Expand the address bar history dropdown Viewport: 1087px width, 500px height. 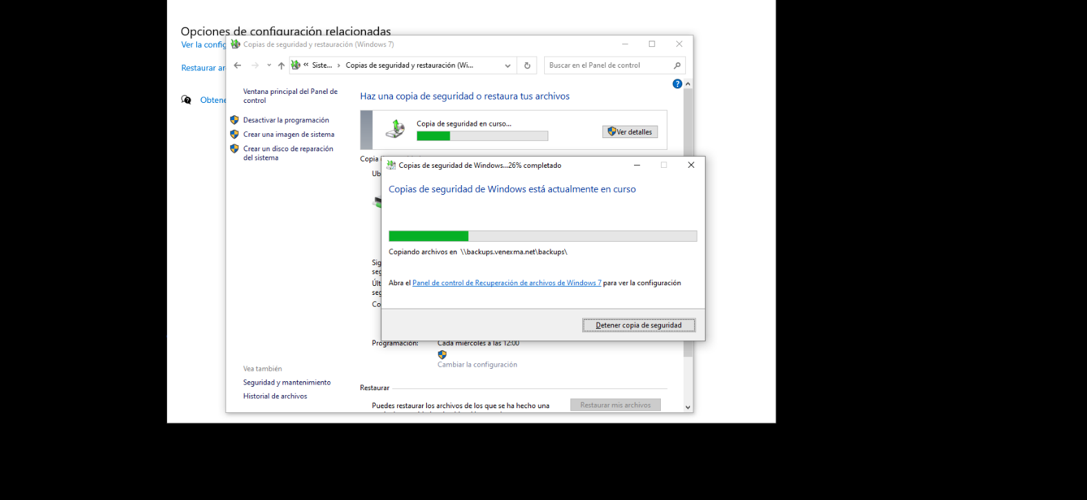pos(508,66)
